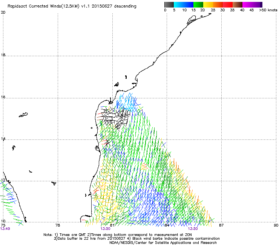Click the brown 35-40 knots legend segment
Screen dimensions: 279x245
pos(238,5)
